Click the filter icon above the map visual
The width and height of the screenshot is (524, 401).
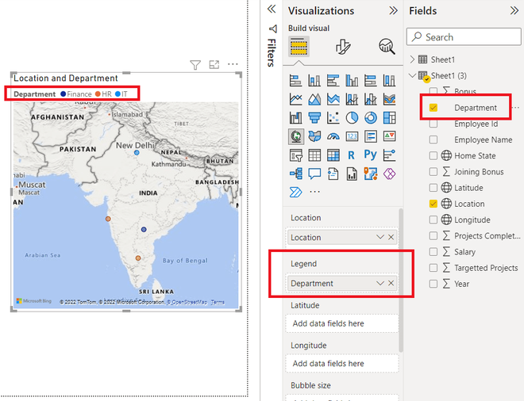pos(195,65)
